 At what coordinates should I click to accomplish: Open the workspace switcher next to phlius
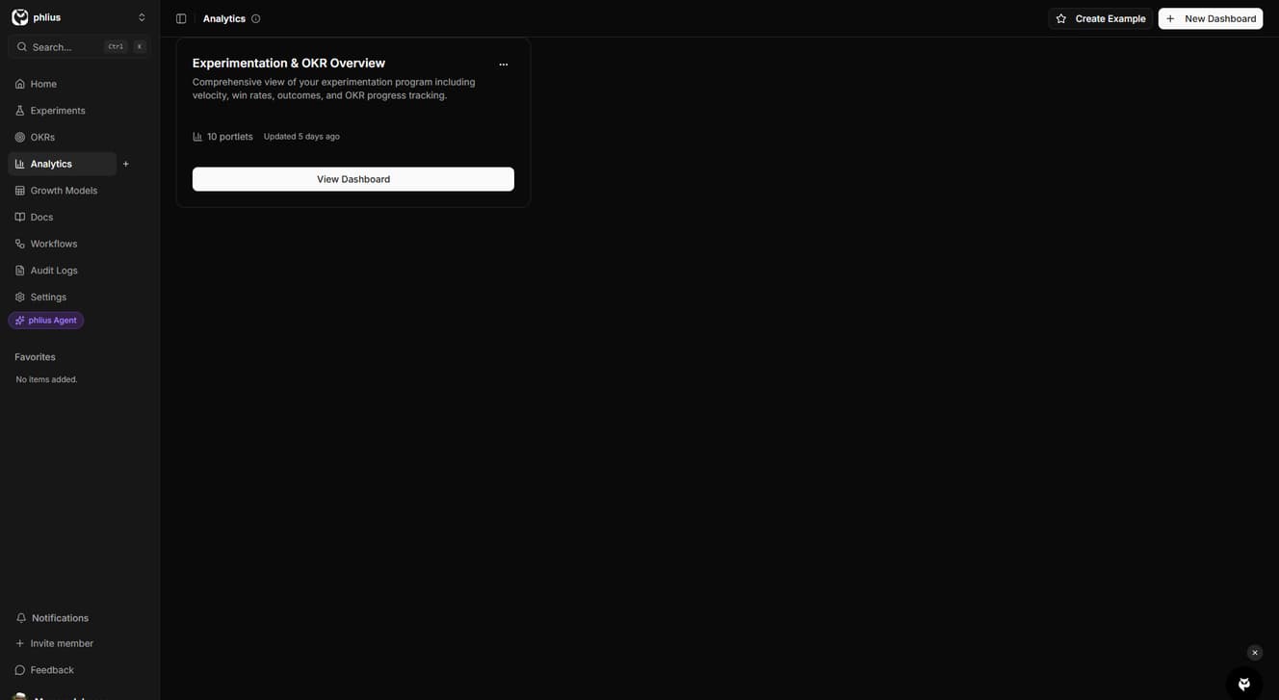click(143, 16)
